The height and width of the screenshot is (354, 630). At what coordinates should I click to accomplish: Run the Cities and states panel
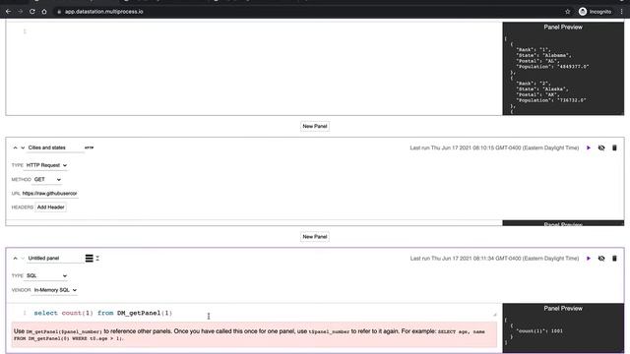click(x=589, y=147)
